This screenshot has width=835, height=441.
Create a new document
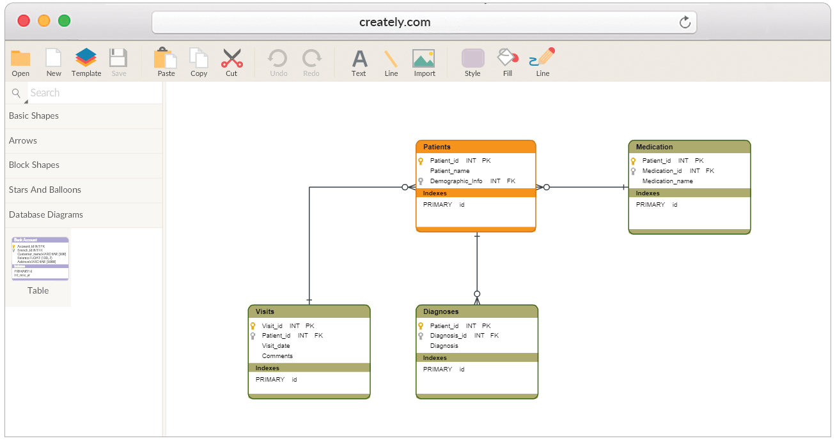[53, 61]
